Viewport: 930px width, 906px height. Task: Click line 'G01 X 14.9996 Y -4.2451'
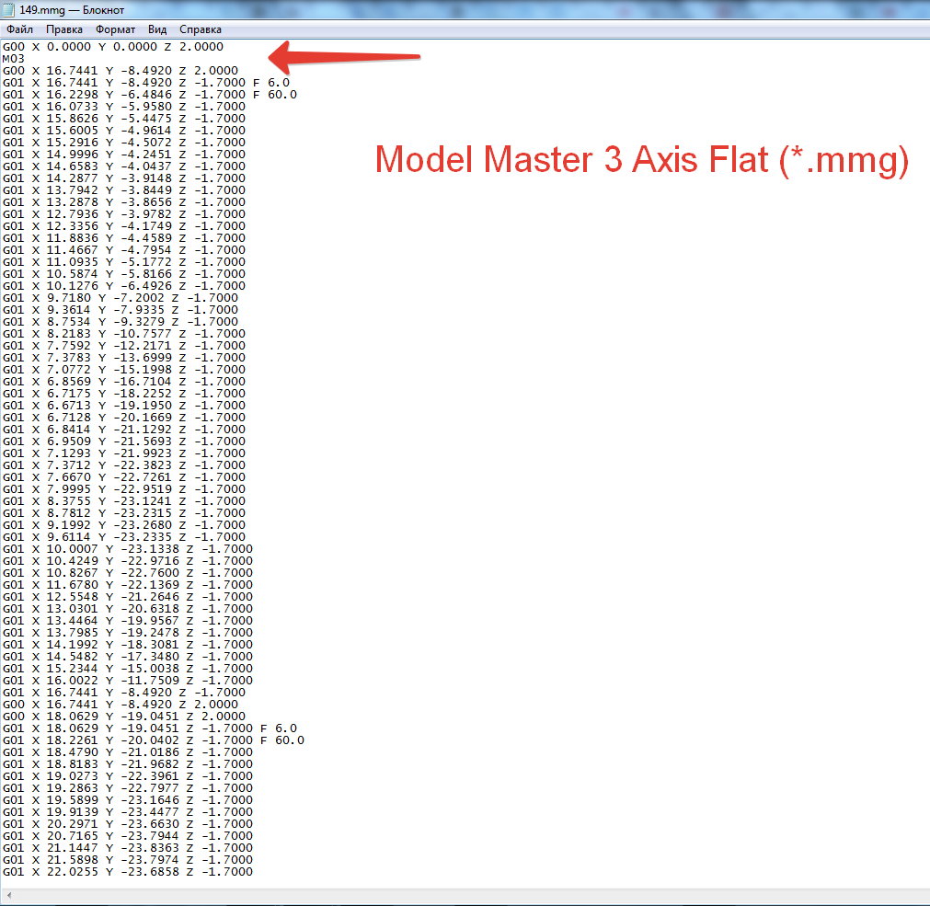pos(124,155)
